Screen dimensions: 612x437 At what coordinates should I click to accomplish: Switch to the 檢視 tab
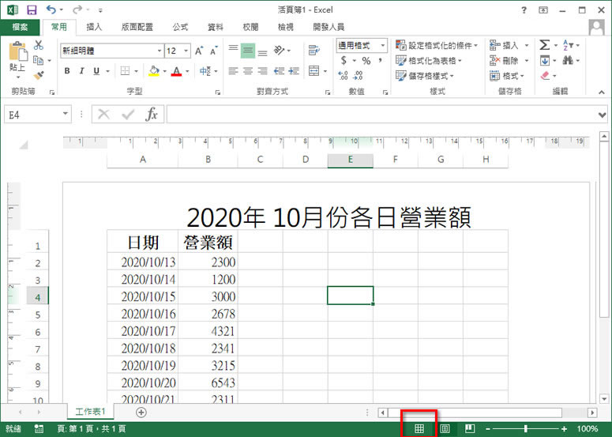click(x=286, y=27)
